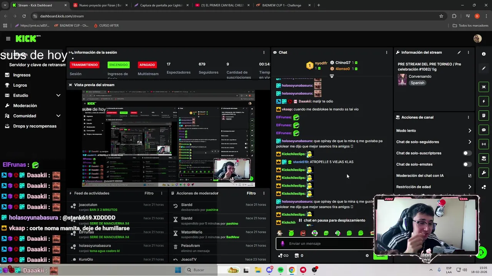Image resolution: width=492 pixels, height=276 pixels.
Task: Click the TRANSMITIENDO status badge
Action: (85, 65)
